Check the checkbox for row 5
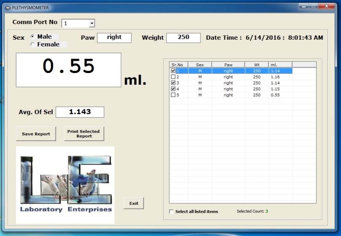The height and width of the screenshot is (236, 341). 173,95
